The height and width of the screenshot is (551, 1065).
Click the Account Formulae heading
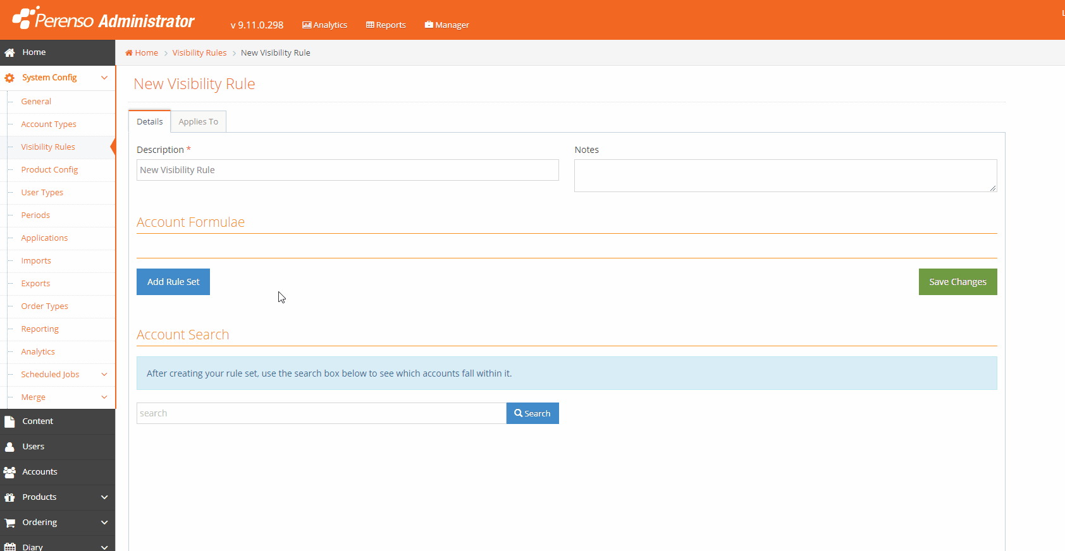(x=190, y=222)
